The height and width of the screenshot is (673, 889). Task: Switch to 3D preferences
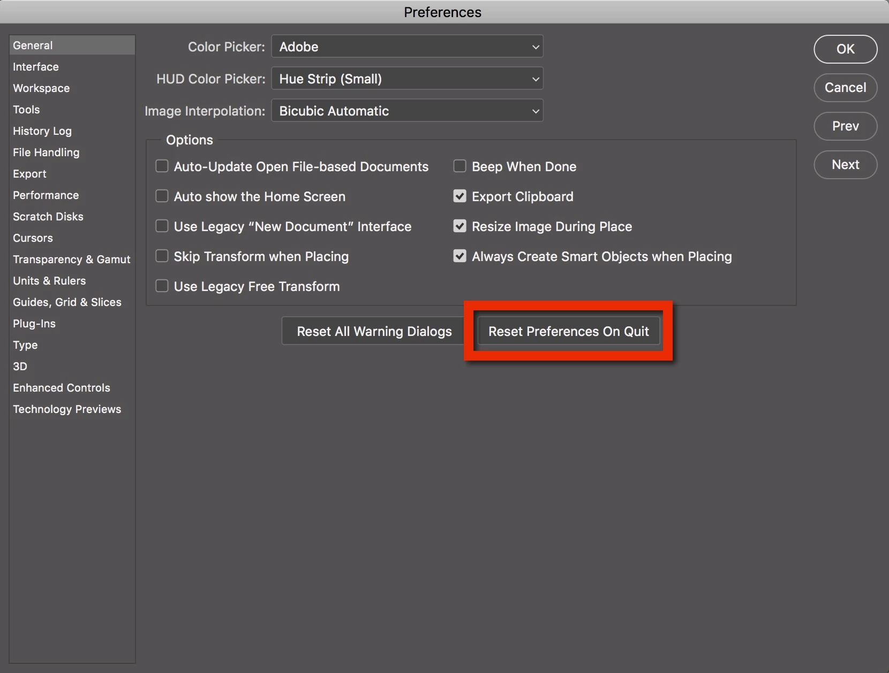coord(72,366)
